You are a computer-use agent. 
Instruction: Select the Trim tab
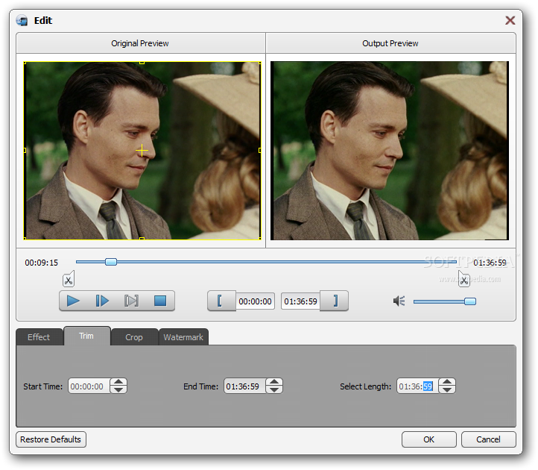point(86,336)
